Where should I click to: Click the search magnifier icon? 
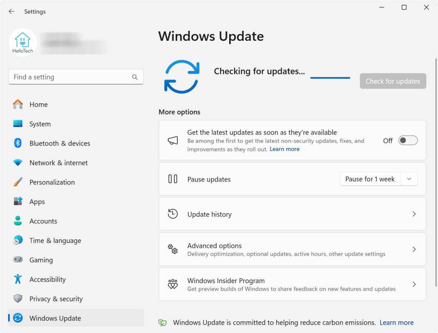(135, 77)
